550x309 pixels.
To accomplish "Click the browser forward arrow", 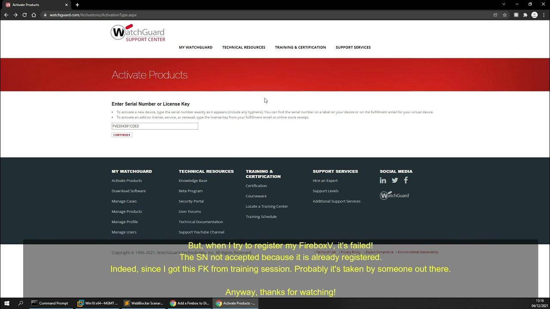I will (15, 15).
